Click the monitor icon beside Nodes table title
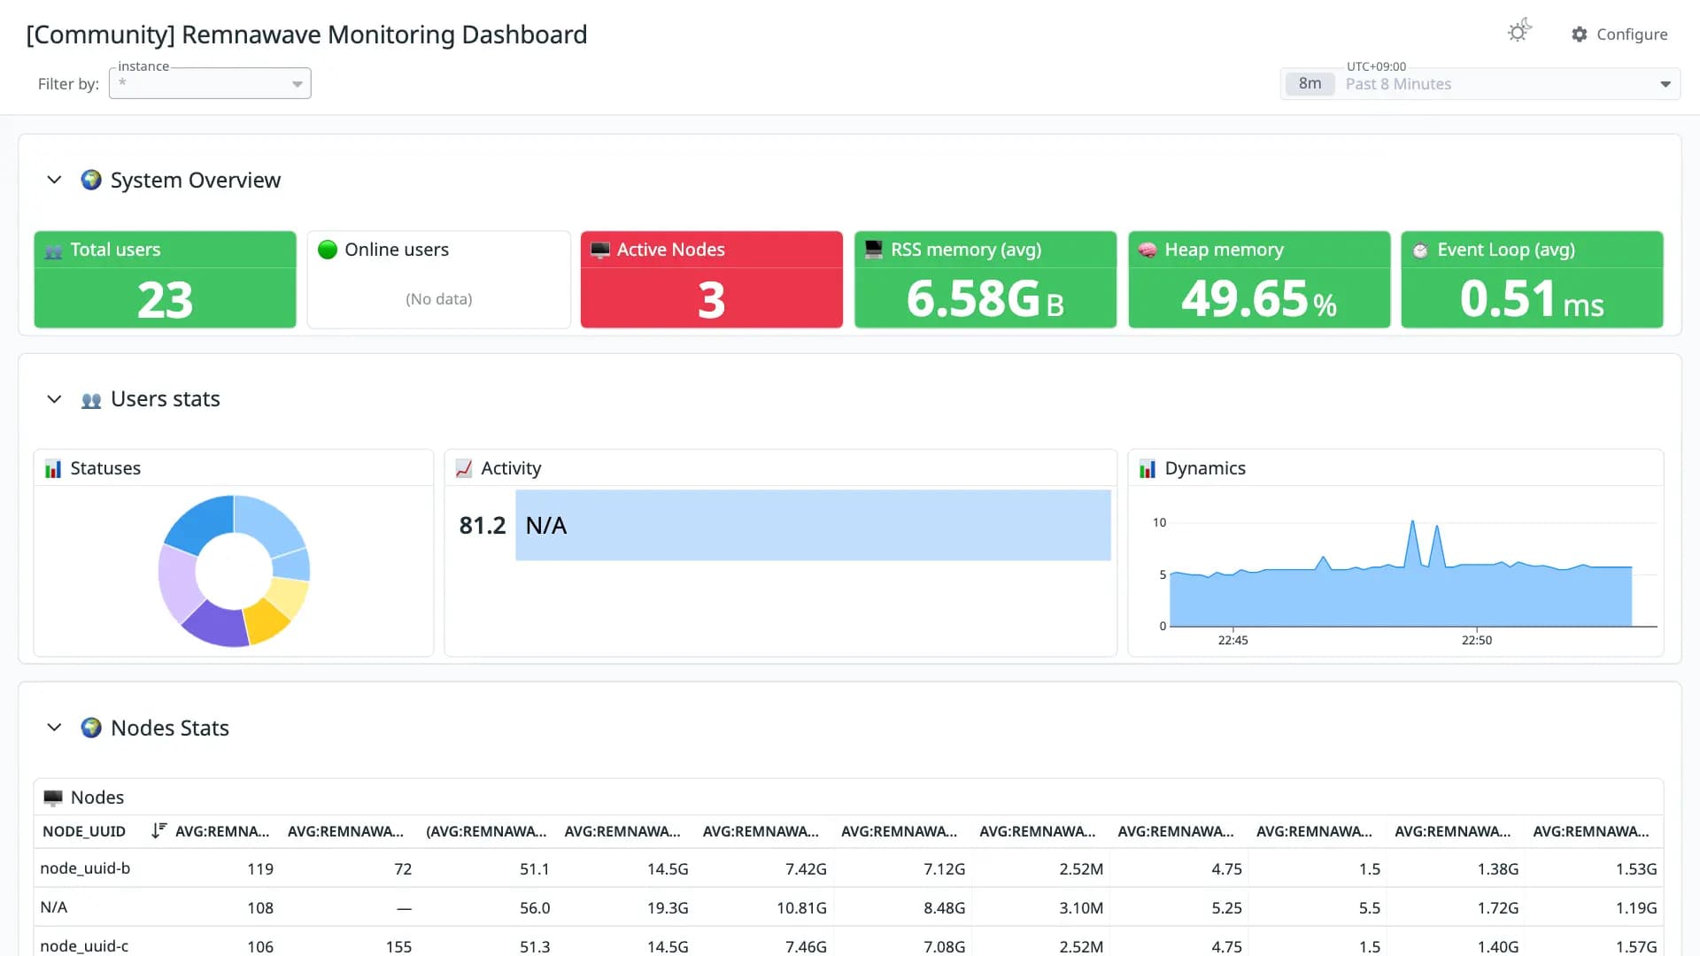The image size is (1700, 956). point(53,798)
